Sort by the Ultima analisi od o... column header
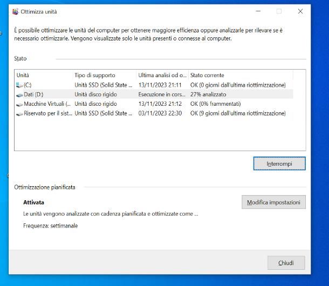 (162, 75)
